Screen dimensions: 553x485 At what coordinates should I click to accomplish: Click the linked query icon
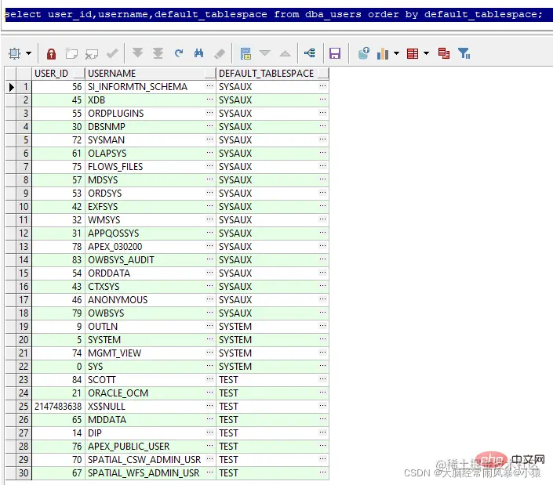click(x=310, y=53)
